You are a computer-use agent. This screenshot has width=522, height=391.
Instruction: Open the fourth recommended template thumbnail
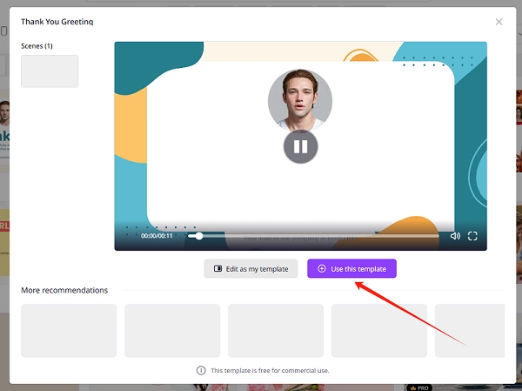pyautogui.click(x=379, y=330)
